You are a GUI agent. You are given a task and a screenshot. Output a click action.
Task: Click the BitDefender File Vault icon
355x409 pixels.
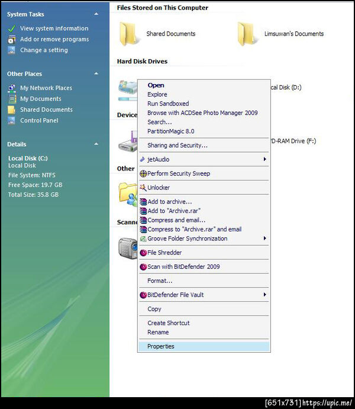(143, 295)
